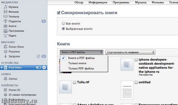Click the Genius atom icon

pyautogui.click(x=6, y=79)
